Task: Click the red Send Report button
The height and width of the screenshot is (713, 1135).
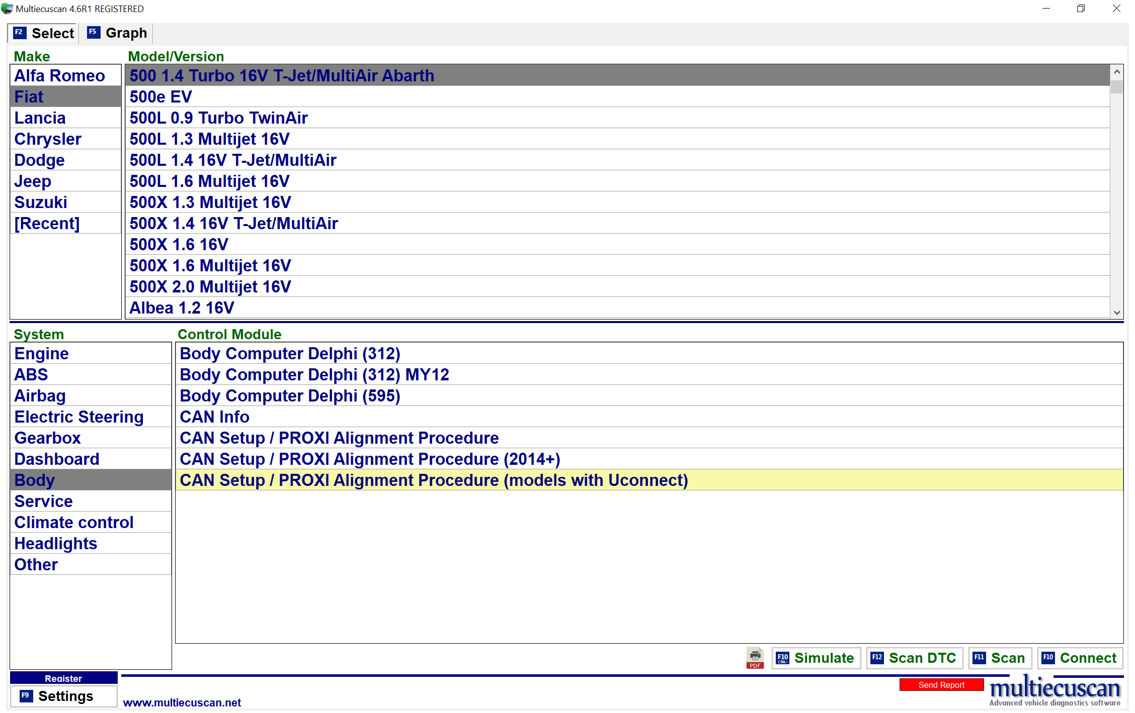Action: (x=941, y=684)
